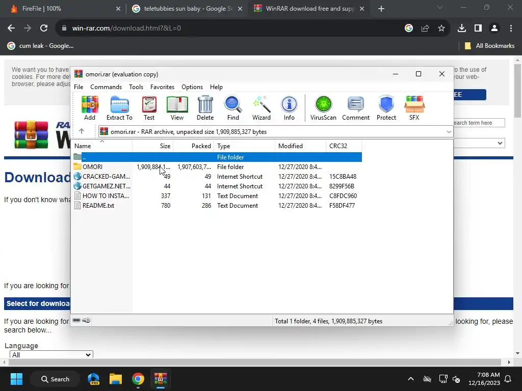Select the HOW TO INSTA... text file
Screen dimensions: 522x391
(217, 195)
